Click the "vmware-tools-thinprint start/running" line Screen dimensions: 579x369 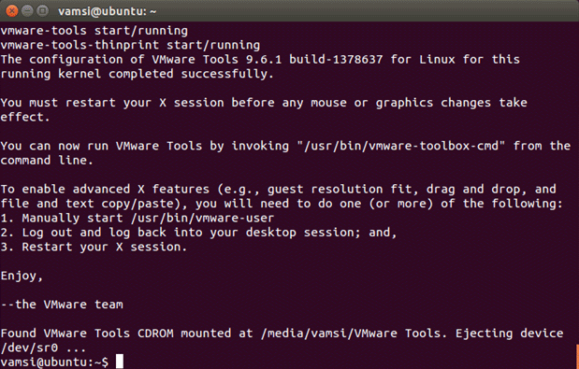(130, 45)
